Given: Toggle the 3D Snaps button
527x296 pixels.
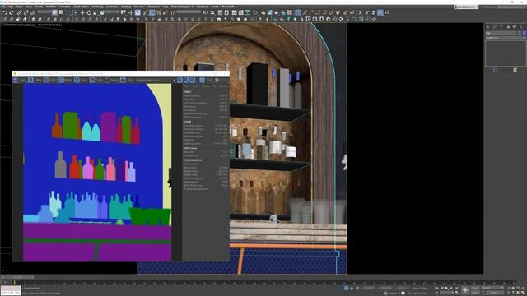Looking at the screenshot, I should pyautogui.click(x=145, y=12).
